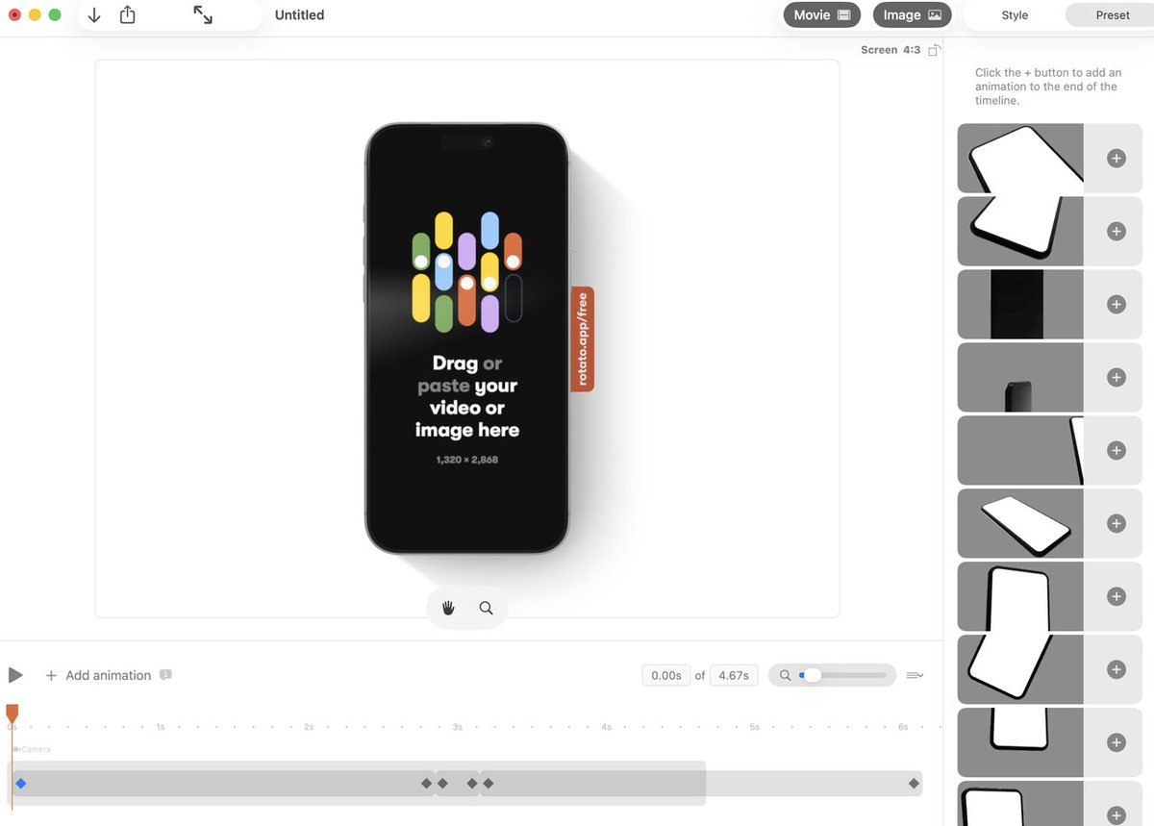
Task: Click the 4.67s total duration field
Action: point(733,676)
